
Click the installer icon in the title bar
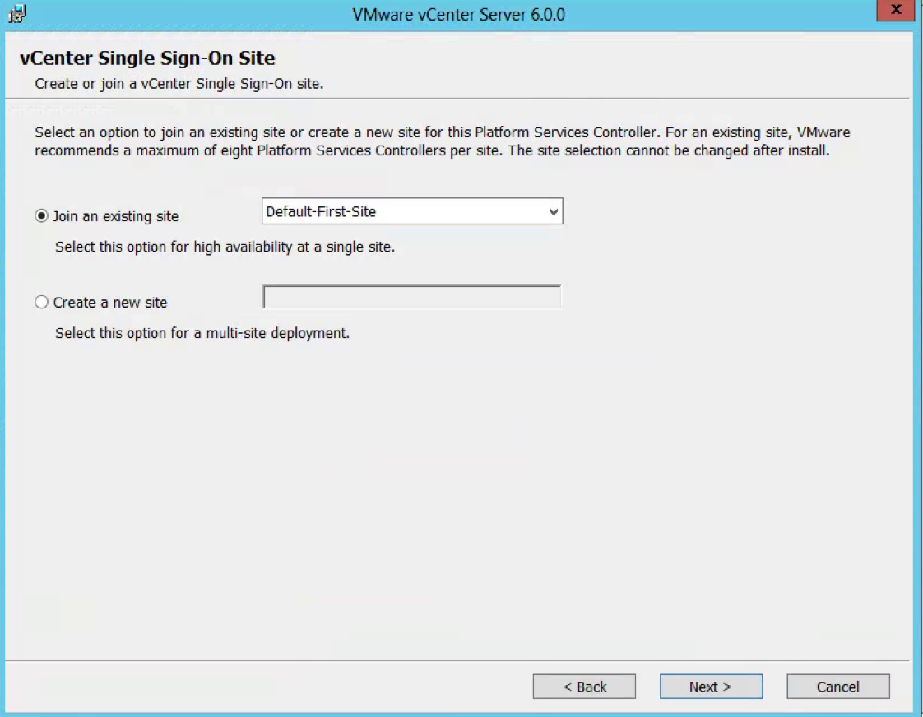(x=17, y=13)
